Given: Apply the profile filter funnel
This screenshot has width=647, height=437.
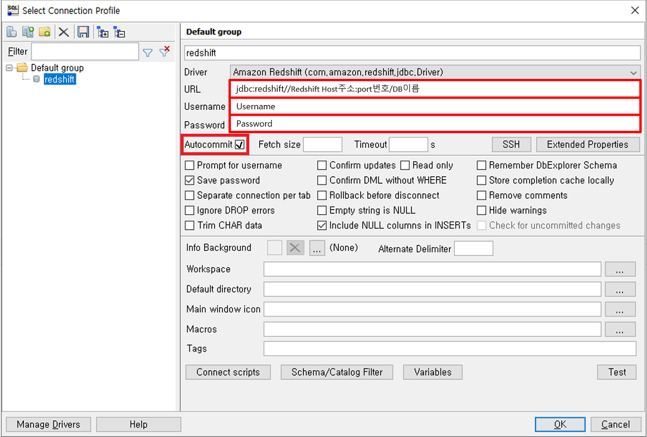Looking at the screenshot, I should pos(147,53).
